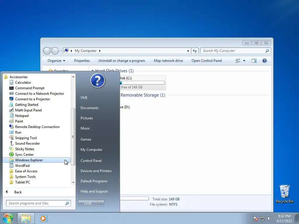299x224 pixels.
Task: Launch Sticky Notes
Action: (x=25, y=149)
